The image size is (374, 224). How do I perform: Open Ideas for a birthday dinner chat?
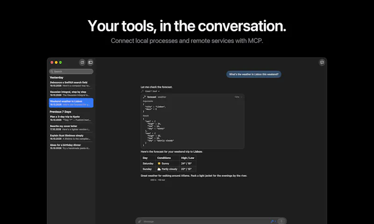click(71, 146)
